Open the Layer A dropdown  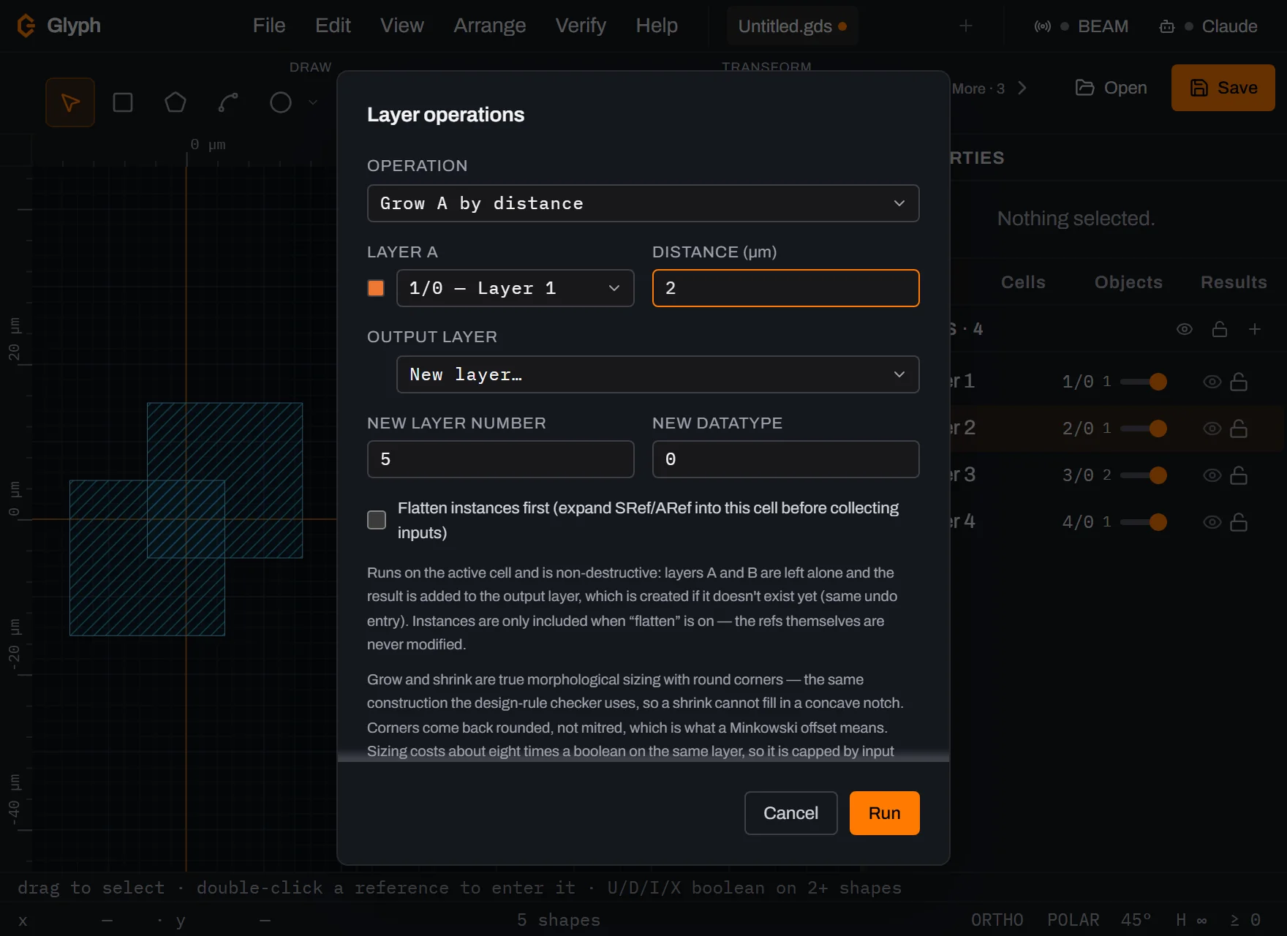(516, 288)
